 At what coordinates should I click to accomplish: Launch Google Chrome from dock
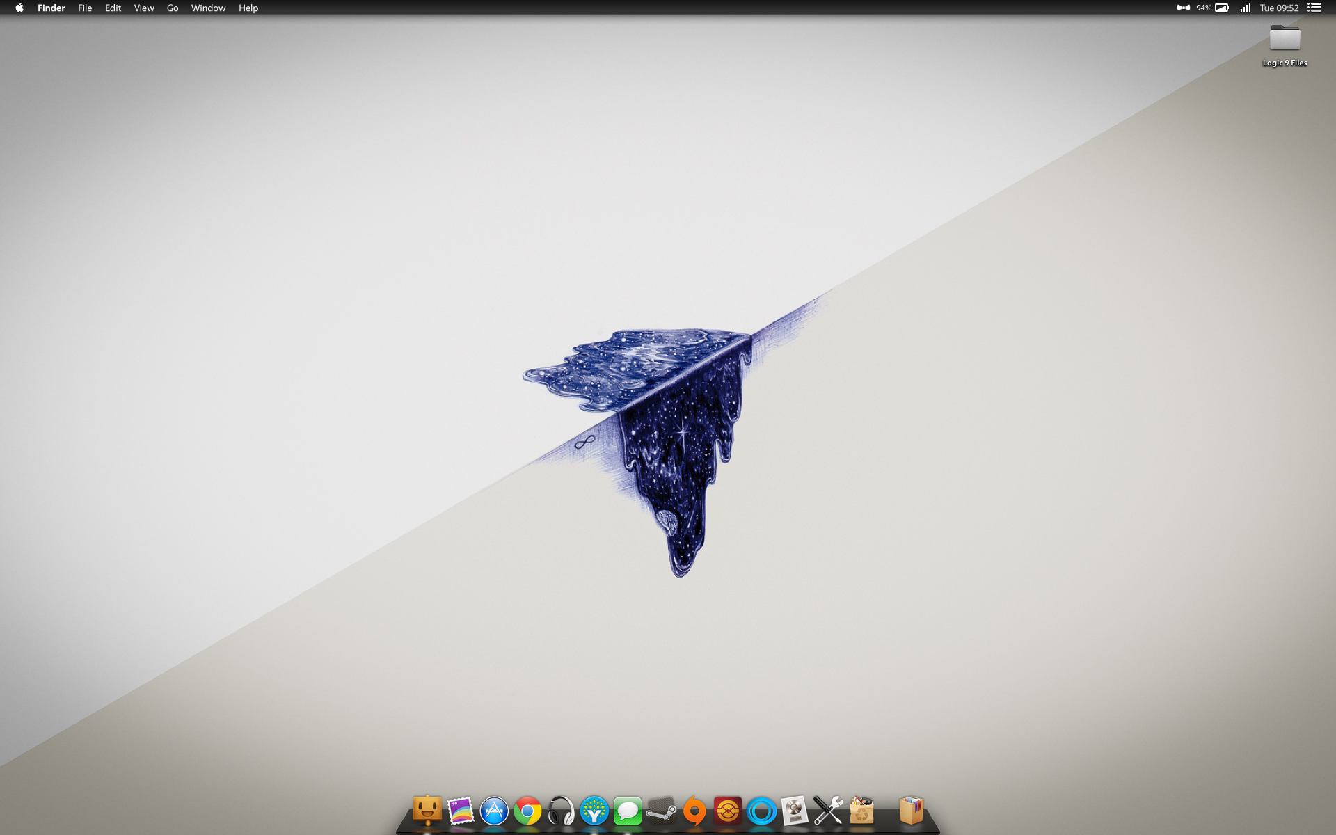tap(527, 811)
